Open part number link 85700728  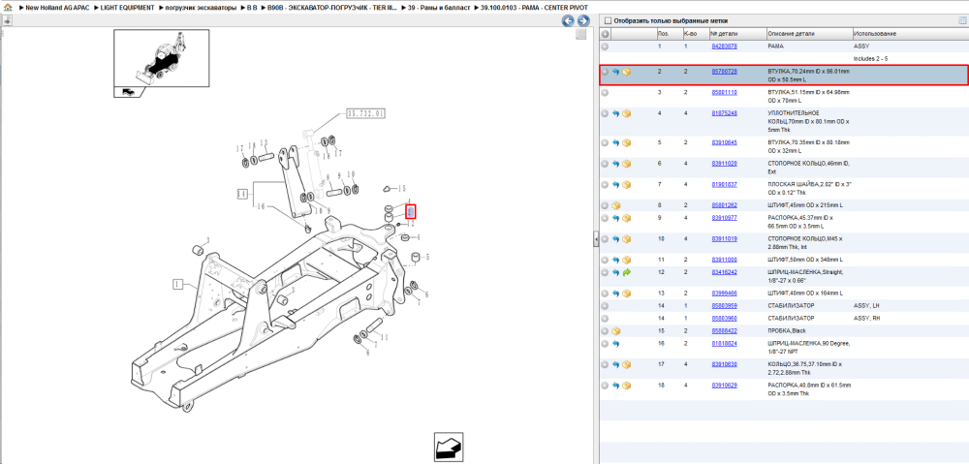(724, 72)
